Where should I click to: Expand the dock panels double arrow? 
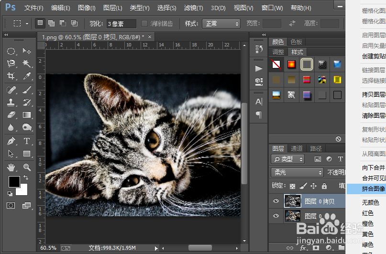pos(264,35)
